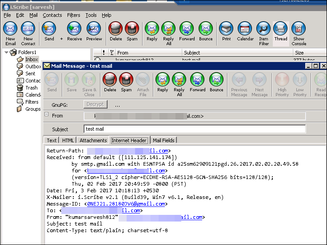Viewport: 327px width, 245px height.
Task: Switch to the Attachments tab
Action: [x=93, y=140]
